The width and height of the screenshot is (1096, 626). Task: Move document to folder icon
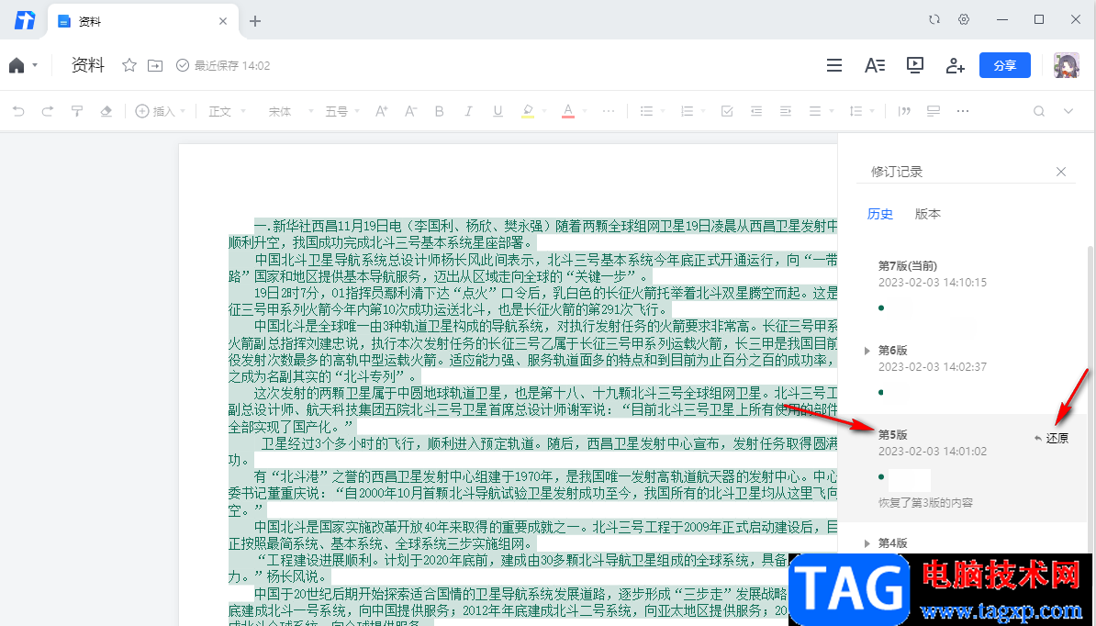(x=155, y=66)
